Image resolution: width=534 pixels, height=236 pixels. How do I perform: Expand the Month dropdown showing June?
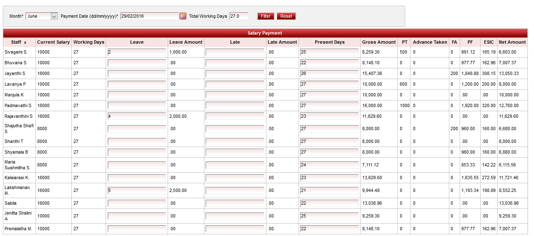[x=42, y=16]
